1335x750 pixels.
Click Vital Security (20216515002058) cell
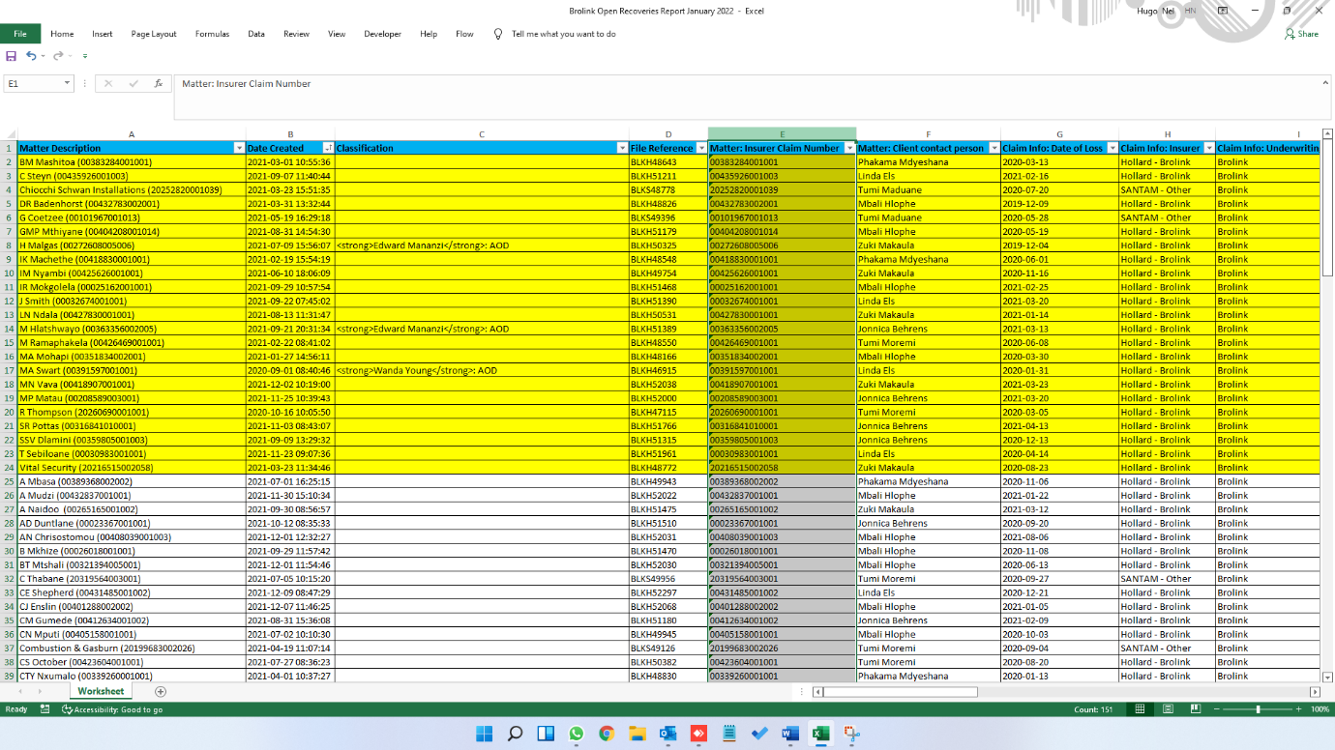coord(132,468)
